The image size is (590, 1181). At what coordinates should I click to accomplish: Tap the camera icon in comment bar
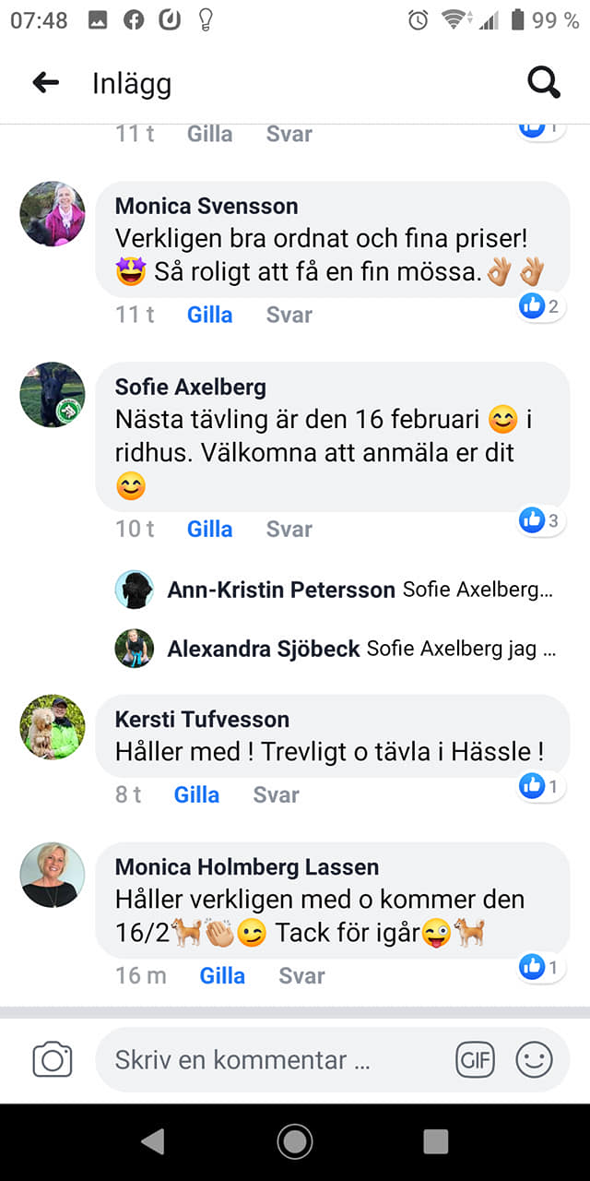tap(53, 1060)
